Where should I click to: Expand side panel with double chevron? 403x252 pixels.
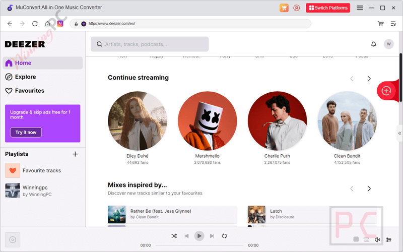[x=399, y=133]
